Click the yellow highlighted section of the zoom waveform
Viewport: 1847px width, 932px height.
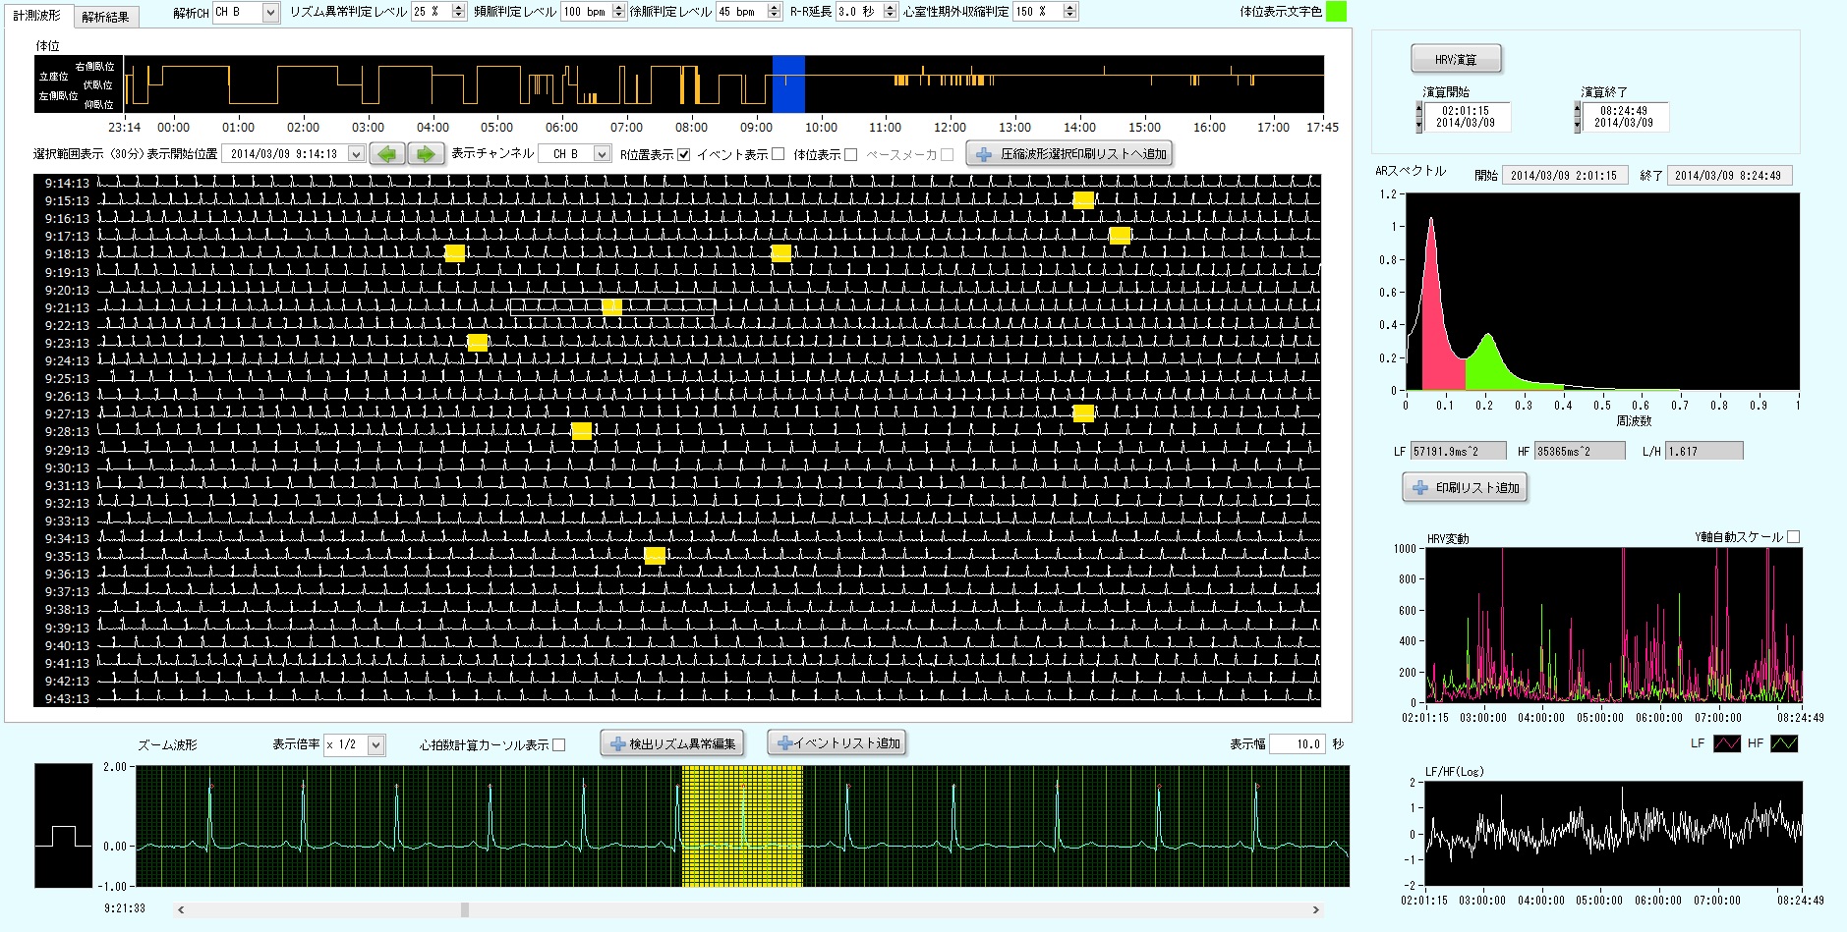(742, 827)
